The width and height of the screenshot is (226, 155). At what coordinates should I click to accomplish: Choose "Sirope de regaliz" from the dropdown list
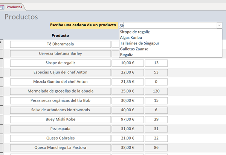coord(134,32)
